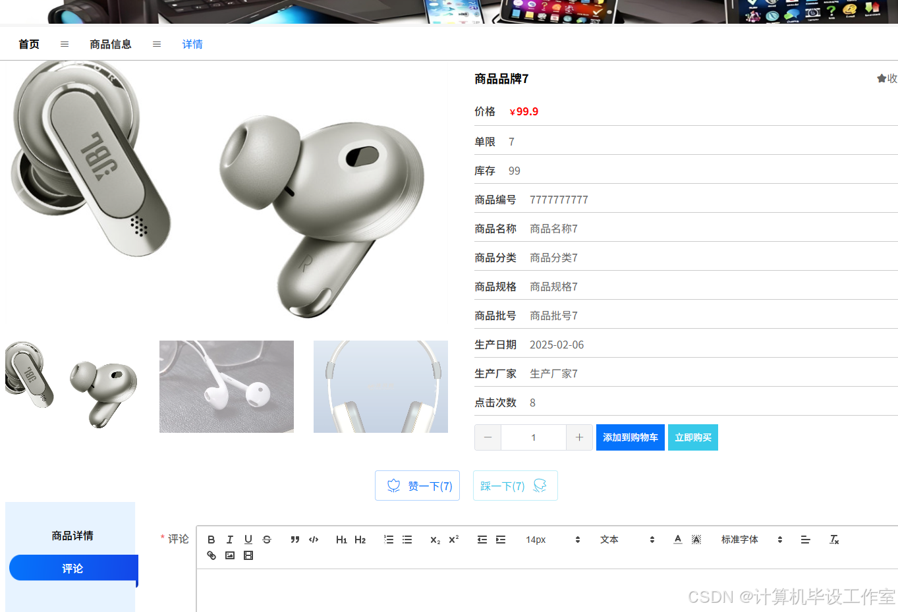Open the text background color picker

(x=696, y=540)
